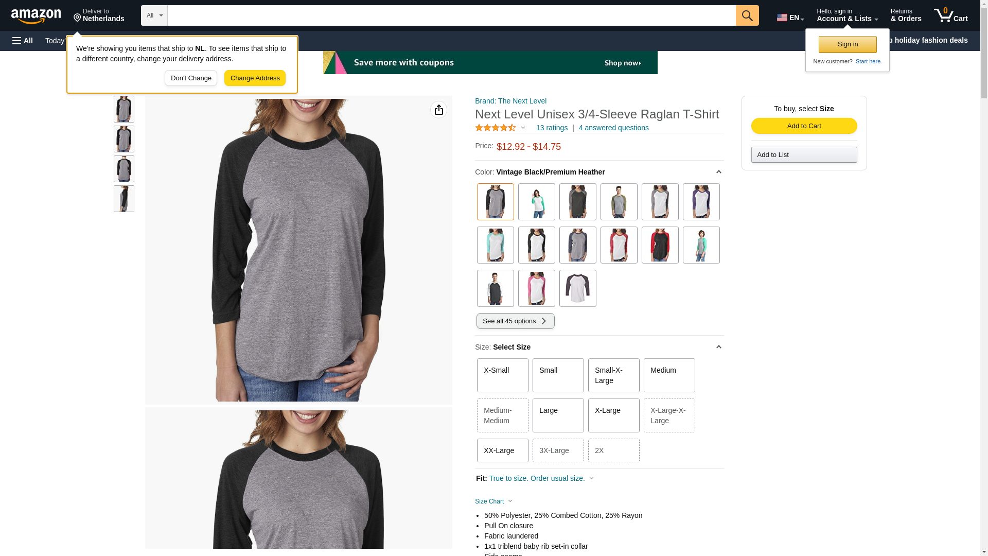
Task: Click the star rating icons
Action: point(496,128)
